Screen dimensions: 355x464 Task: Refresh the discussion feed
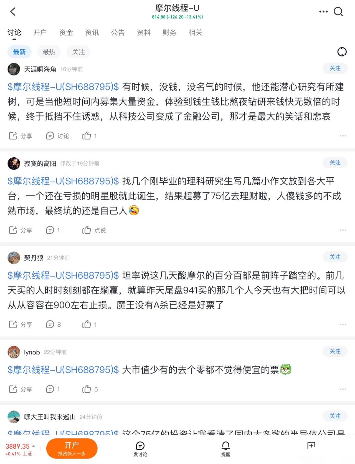(342, 52)
